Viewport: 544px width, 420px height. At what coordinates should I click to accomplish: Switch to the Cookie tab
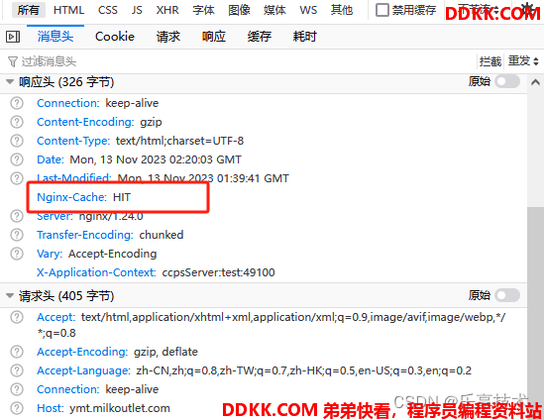(115, 37)
